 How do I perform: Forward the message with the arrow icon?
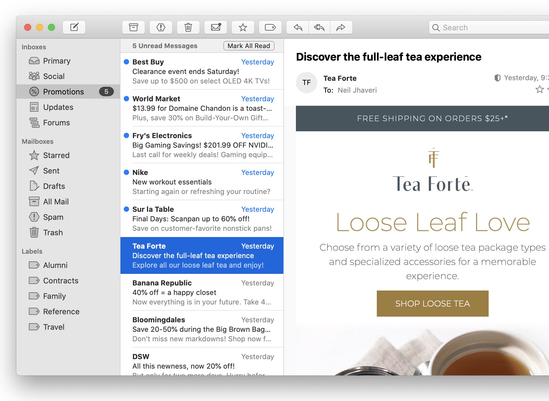point(341,27)
